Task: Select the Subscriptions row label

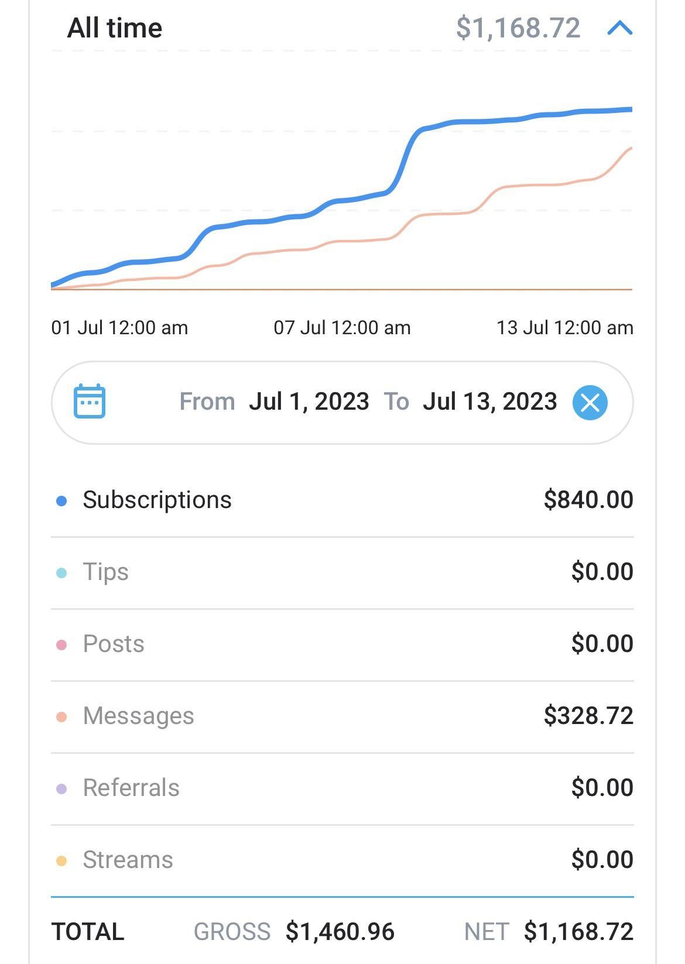Action: [157, 500]
